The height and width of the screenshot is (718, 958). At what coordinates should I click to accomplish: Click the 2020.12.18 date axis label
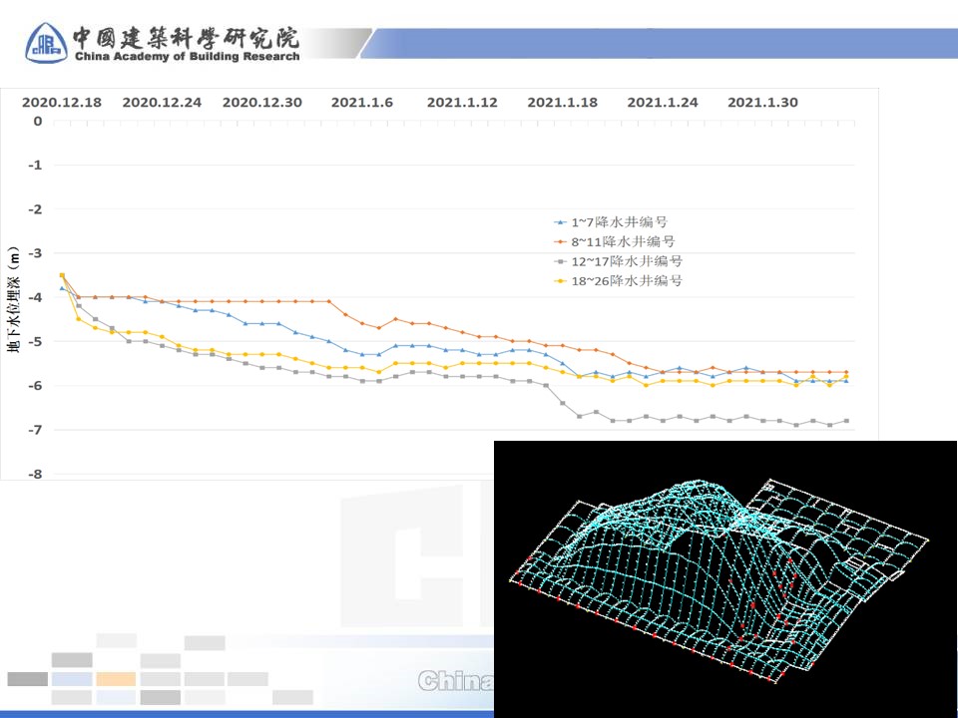pos(62,102)
